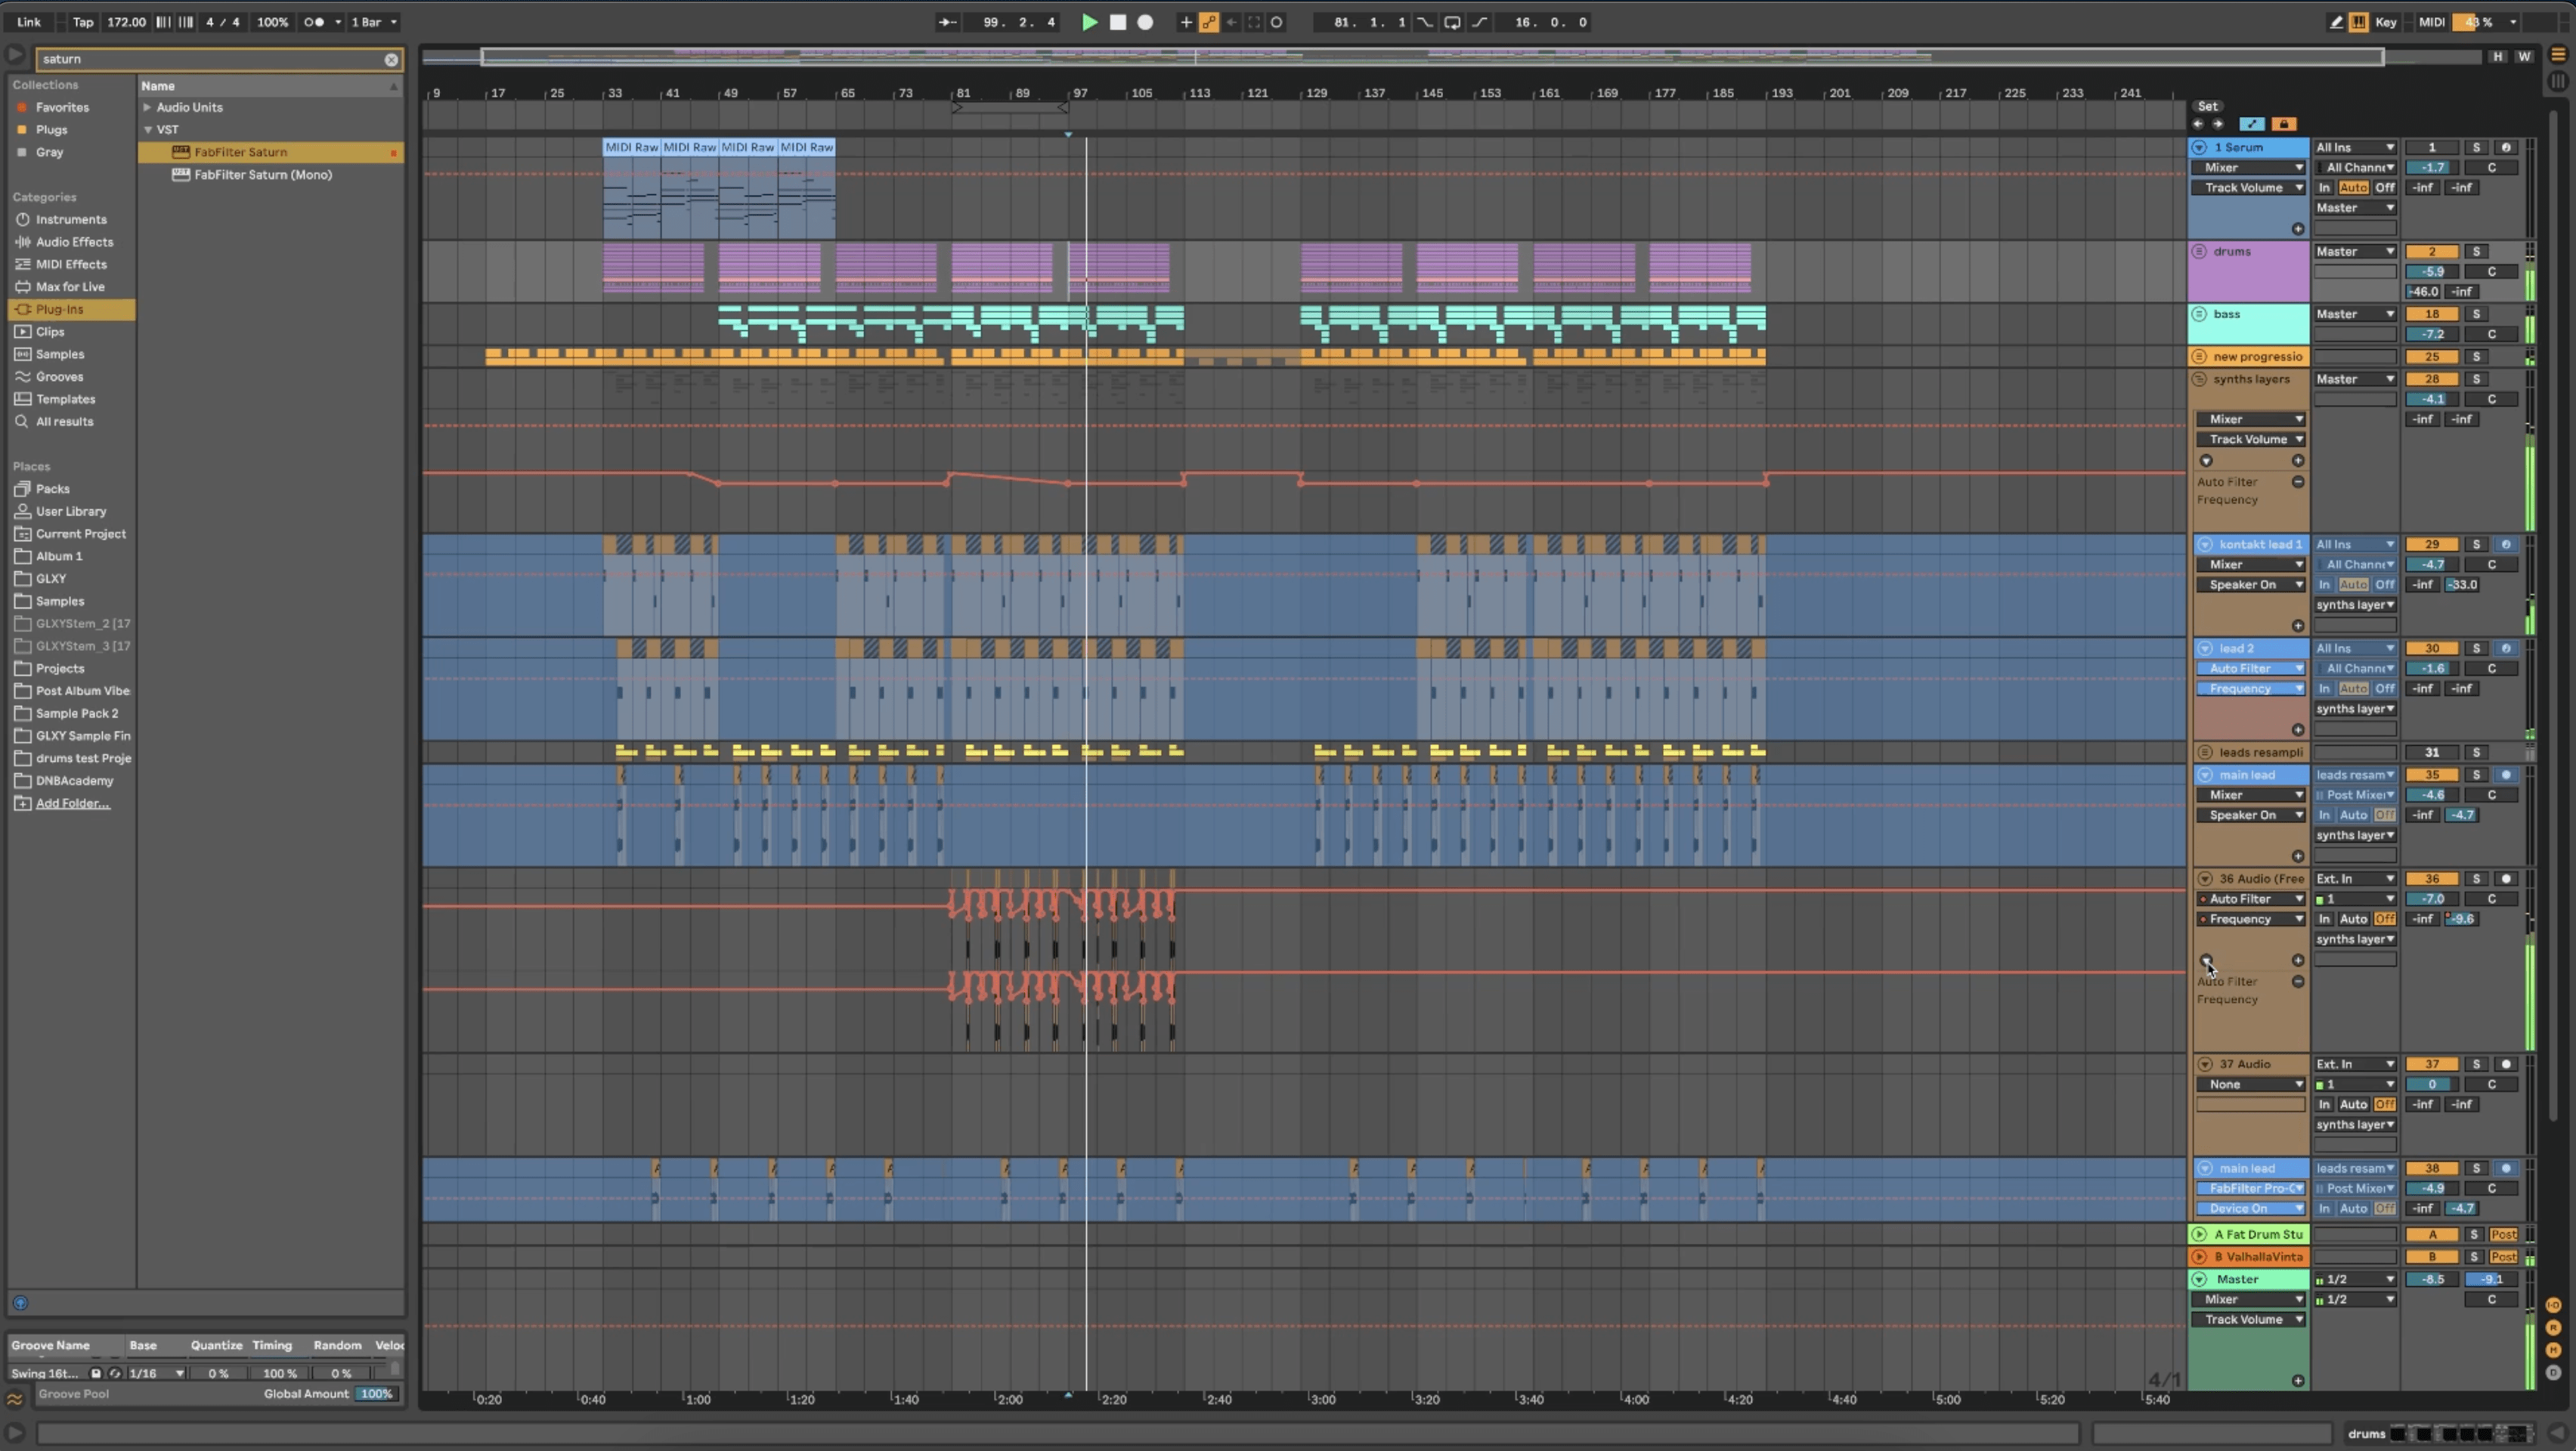The height and width of the screenshot is (1451, 2576).
Task: Toggle Computer MIDI Keyboard icon
Action: tap(2359, 22)
